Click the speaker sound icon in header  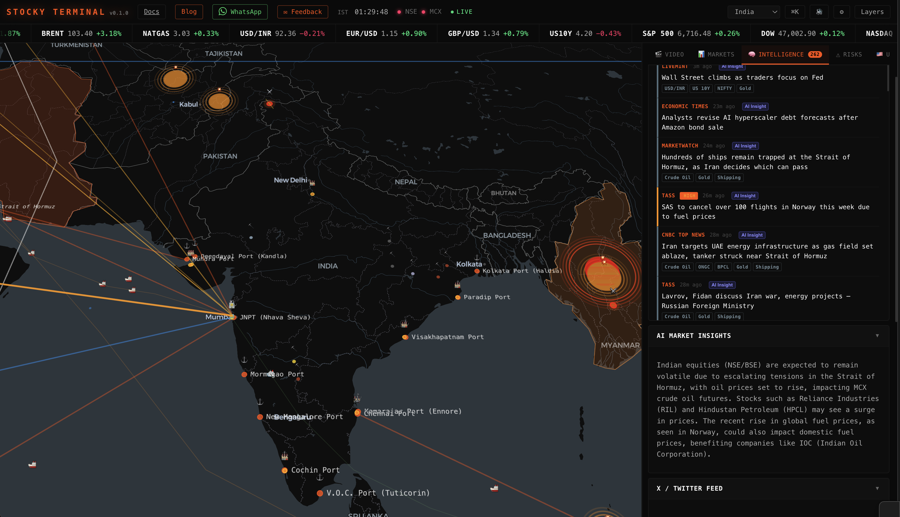coord(819,12)
